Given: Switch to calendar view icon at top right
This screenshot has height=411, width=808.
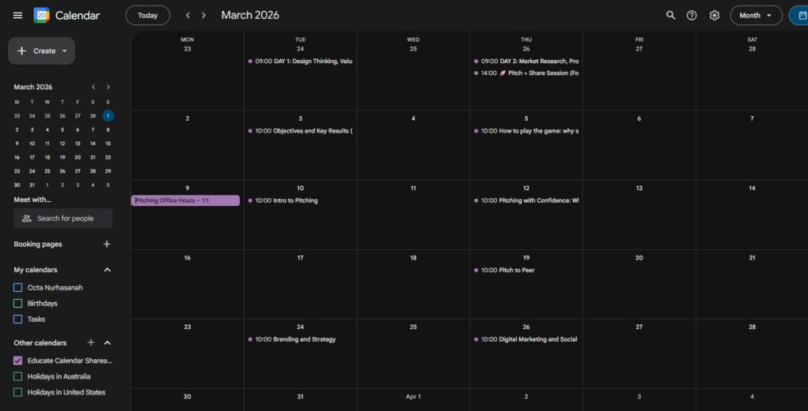Looking at the screenshot, I should [799, 15].
